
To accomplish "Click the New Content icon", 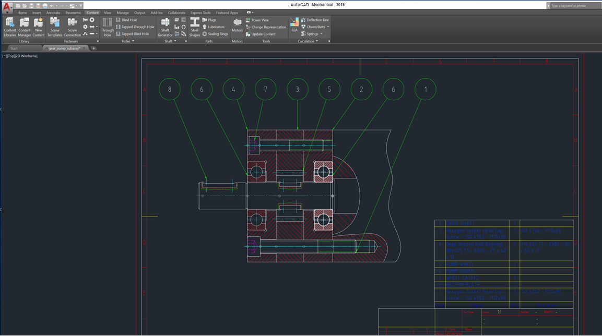I will coord(39,27).
